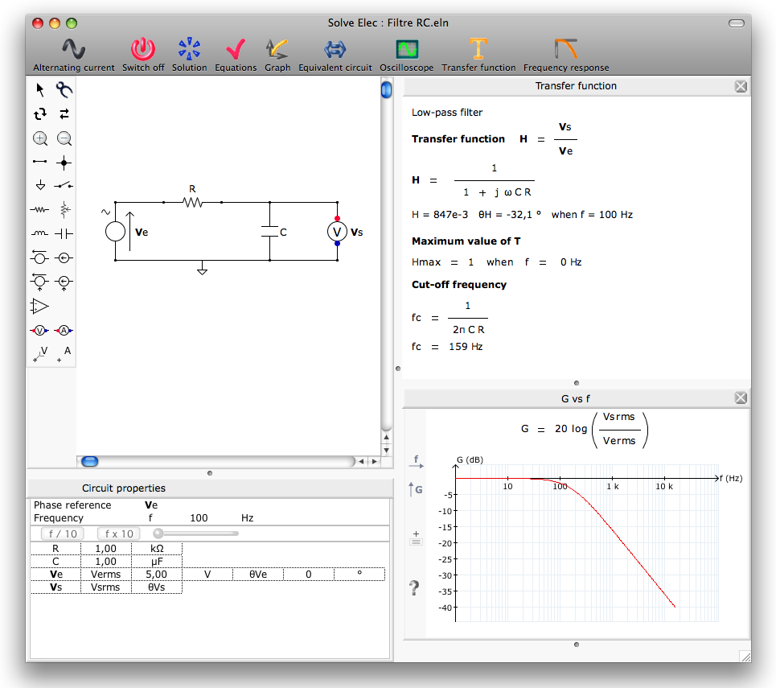Open the Transfer function tool

[x=478, y=50]
